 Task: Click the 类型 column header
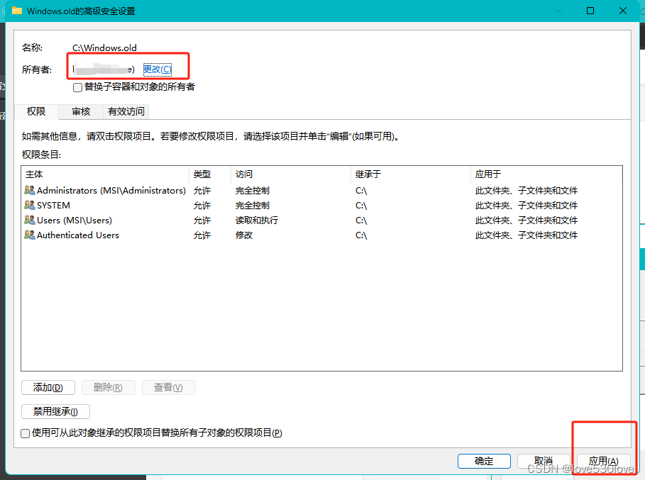[199, 174]
